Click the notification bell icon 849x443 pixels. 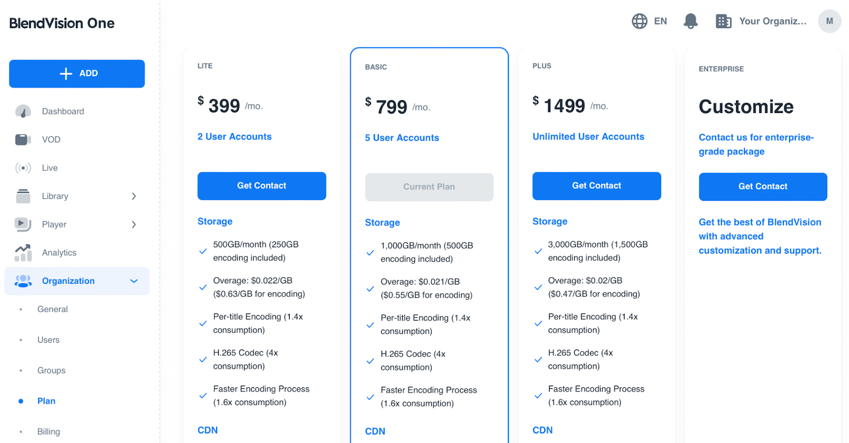pyautogui.click(x=690, y=21)
